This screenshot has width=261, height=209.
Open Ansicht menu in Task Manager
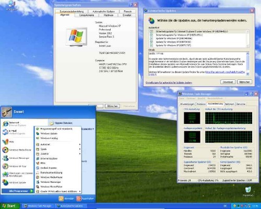(x=201, y=98)
